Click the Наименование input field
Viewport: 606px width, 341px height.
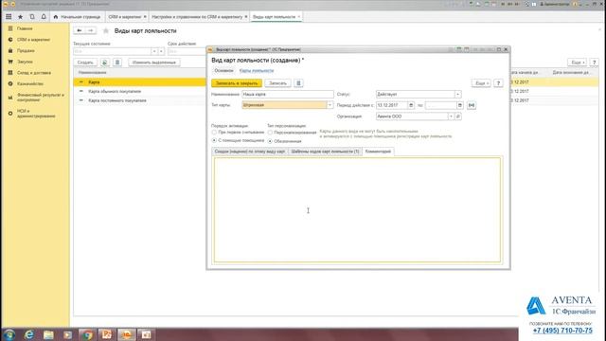pyautogui.click(x=288, y=95)
